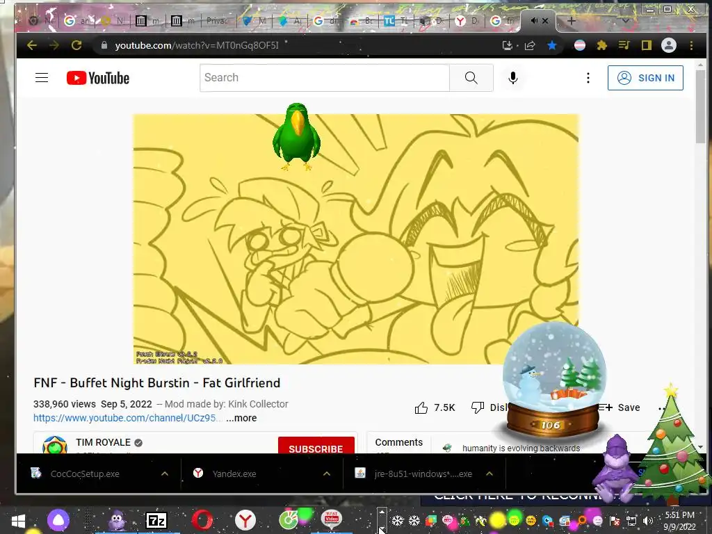The height and width of the screenshot is (534, 712).
Task: Click the video player thumbnail
Action: tap(355, 239)
